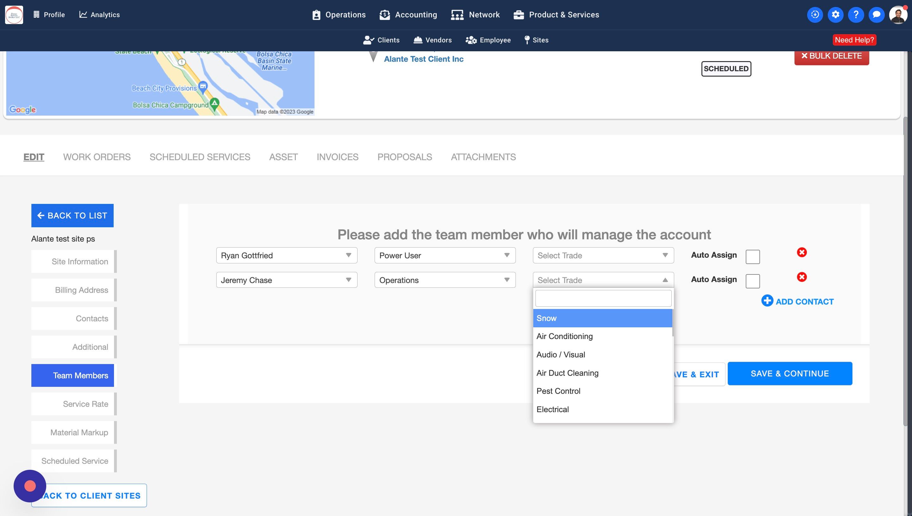Switch to the Work Orders tab
This screenshot has height=516, width=912.
(97, 157)
